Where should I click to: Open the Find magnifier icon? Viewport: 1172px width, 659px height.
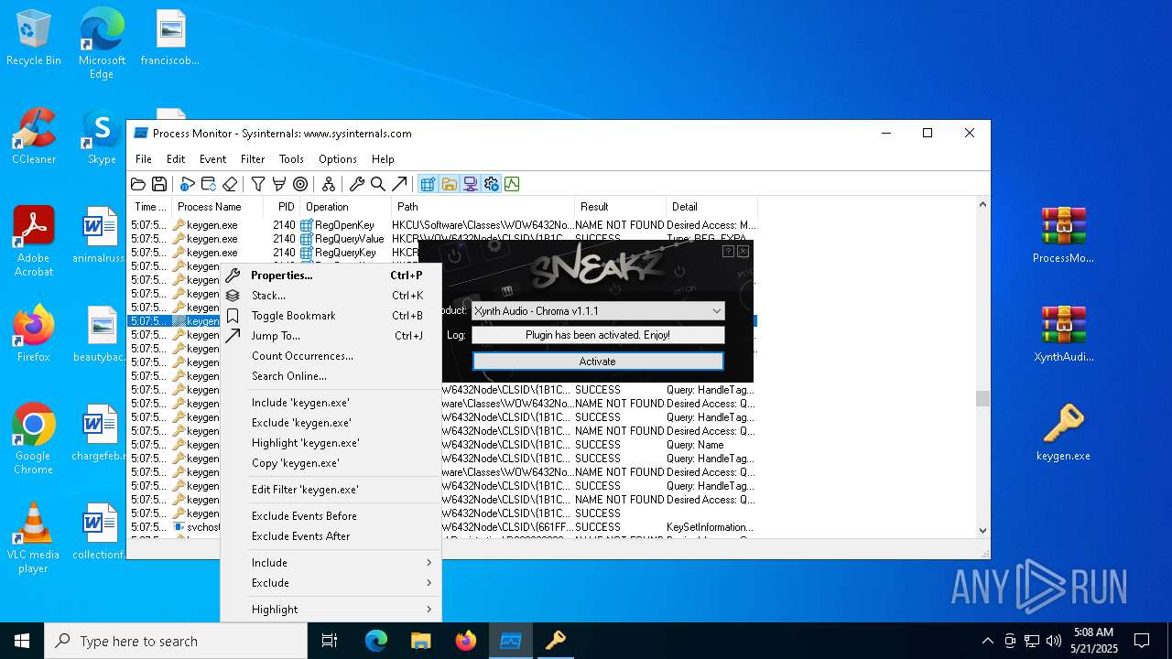378,184
